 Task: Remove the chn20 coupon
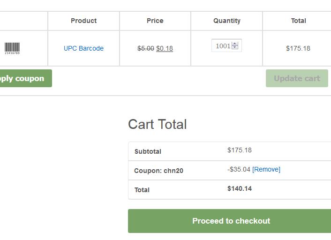tap(266, 169)
